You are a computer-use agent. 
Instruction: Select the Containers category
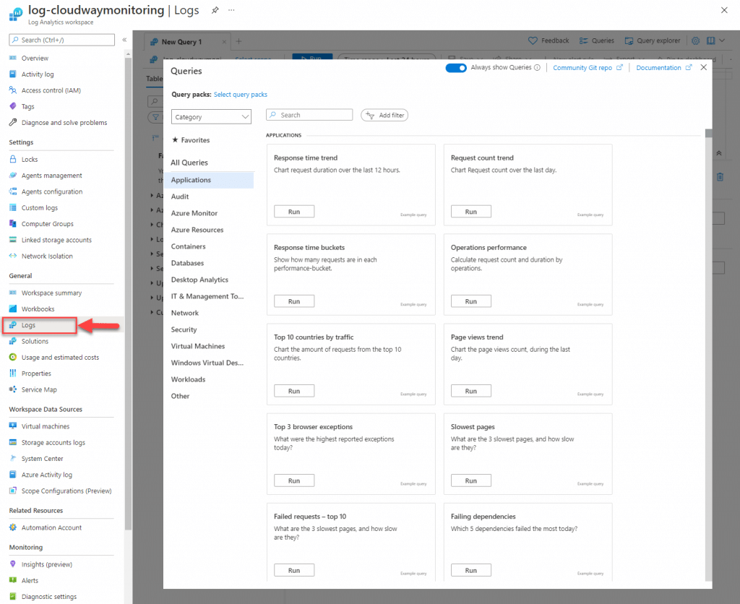[189, 246]
